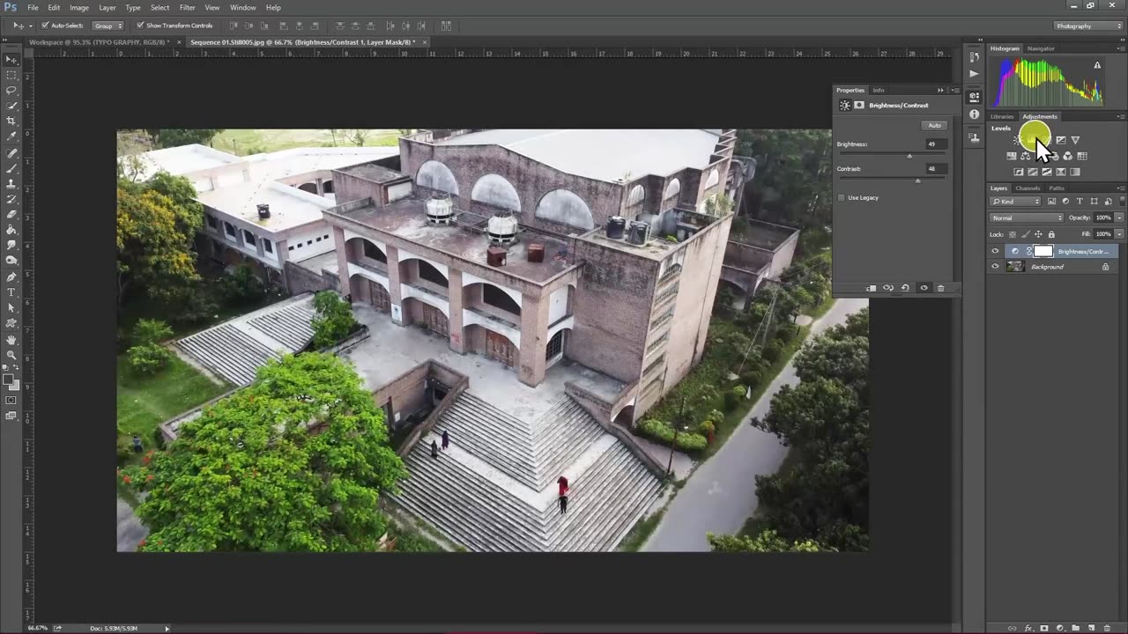Add a Color Balance adjustment (scales icon)
Image resolution: width=1128 pixels, height=634 pixels.
pos(1026,156)
